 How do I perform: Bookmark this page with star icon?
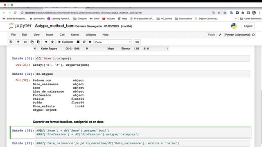click(225, 13)
